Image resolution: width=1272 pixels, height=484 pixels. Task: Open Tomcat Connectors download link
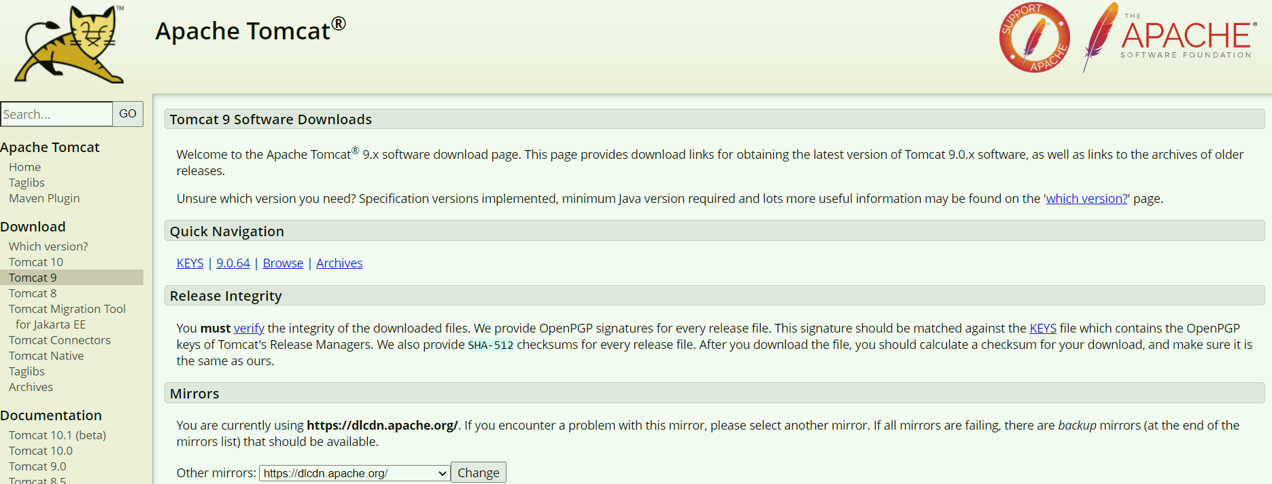pyautogui.click(x=60, y=340)
